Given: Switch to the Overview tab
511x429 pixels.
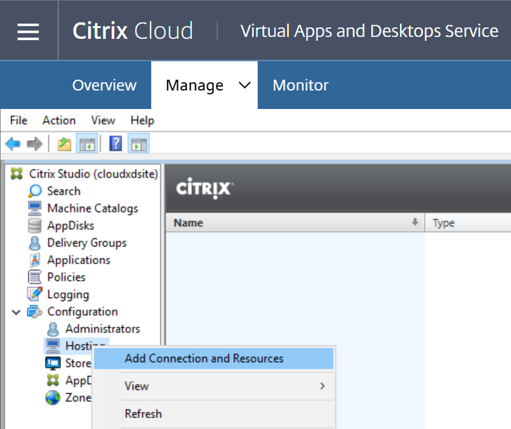Looking at the screenshot, I should (104, 85).
